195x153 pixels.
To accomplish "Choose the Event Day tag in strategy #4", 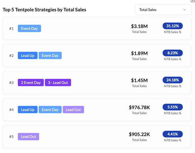I will pos(50,110).
